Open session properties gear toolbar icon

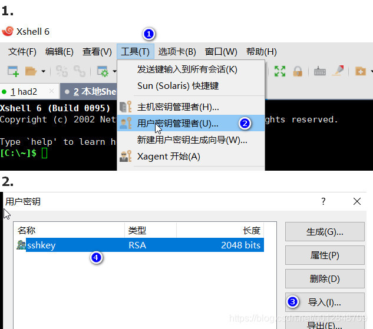(103, 71)
